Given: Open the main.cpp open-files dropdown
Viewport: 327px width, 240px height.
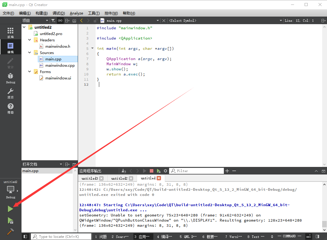Looking at the screenshot, I should [158, 21].
